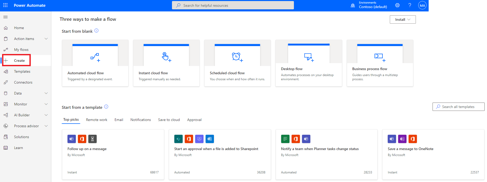Click the My flows icon
The height and width of the screenshot is (182, 487).
tap(6, 50)
